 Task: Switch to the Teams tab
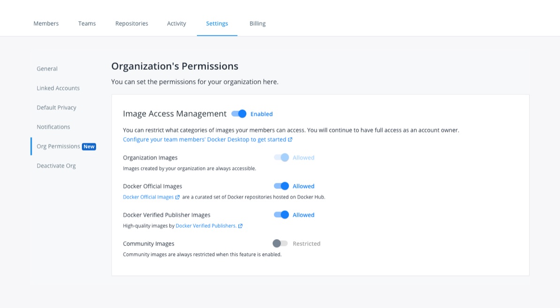click(87, 23)
